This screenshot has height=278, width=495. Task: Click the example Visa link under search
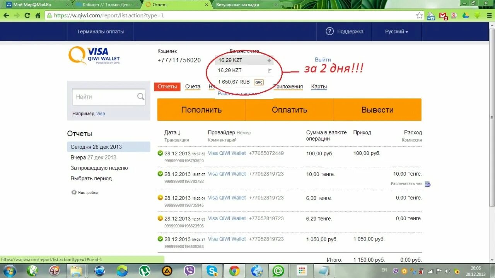(x=101, y=114)
